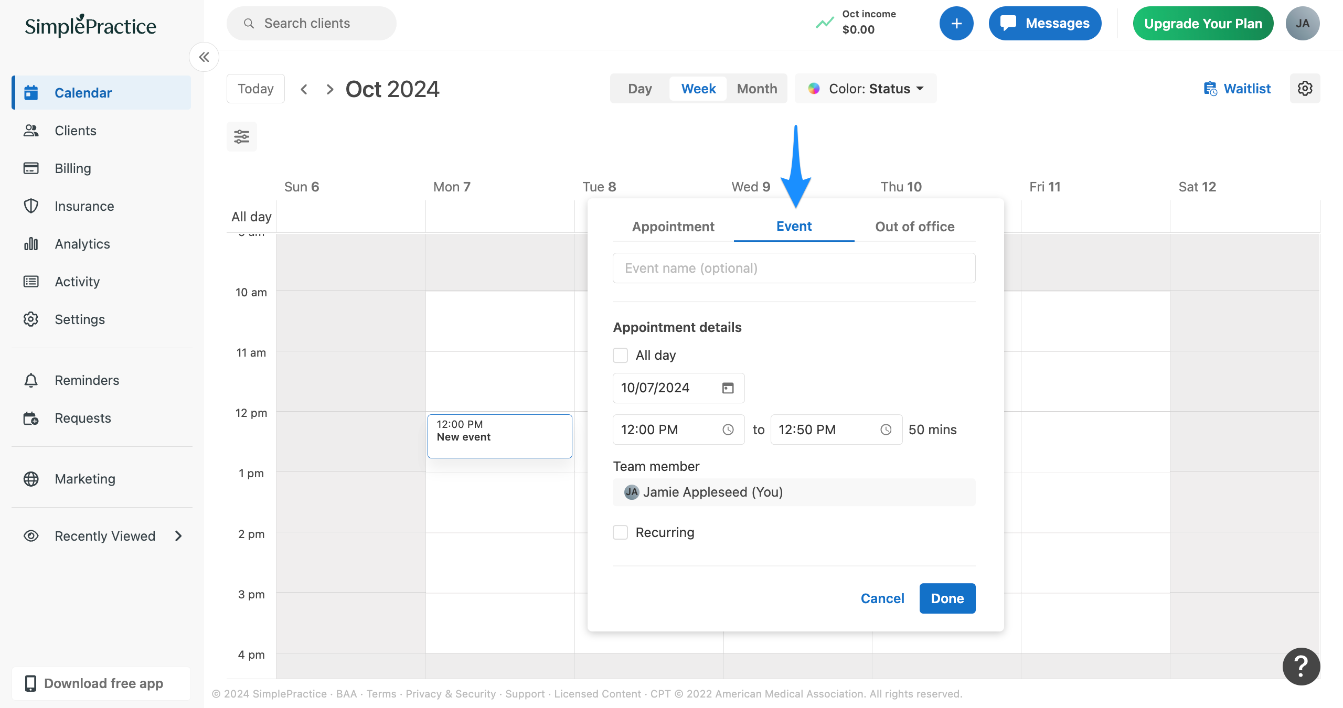
Task: Check the Recurring option
Action: click(620, 532)
